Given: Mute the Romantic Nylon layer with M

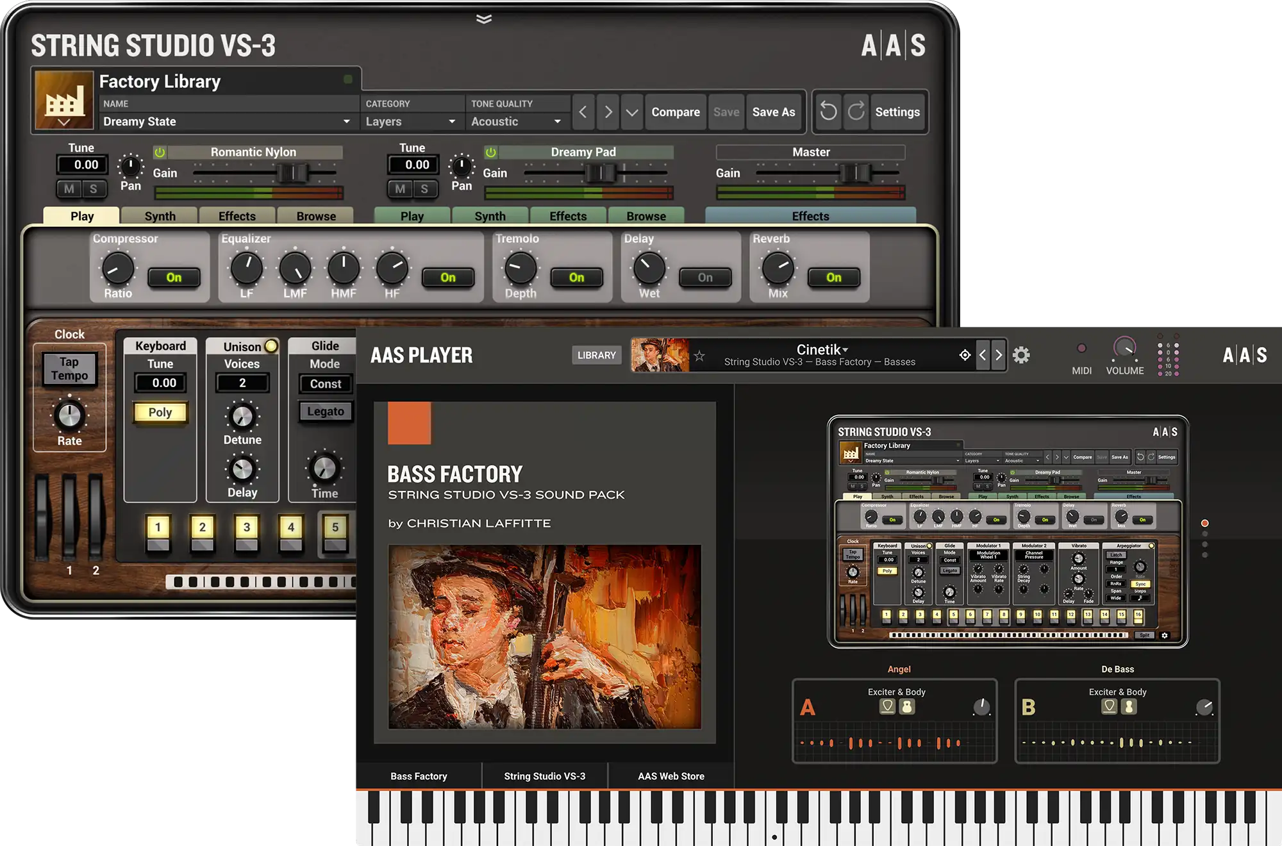Looking at the screenshot, I should point(69,188).
